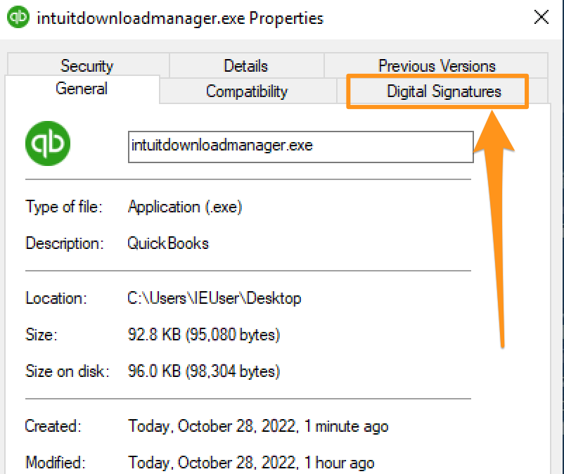Click the large QuickBooks file icon
This screenshot has height=474, width=564.
pyautogui.click(x=48, y=143)
